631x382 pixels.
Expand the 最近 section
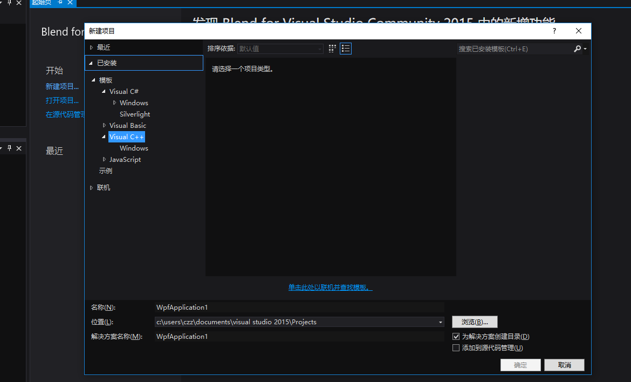pyautogui.click(x=91, y=47)
